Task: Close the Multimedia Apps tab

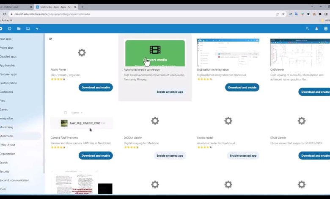Action: [75, 7]
